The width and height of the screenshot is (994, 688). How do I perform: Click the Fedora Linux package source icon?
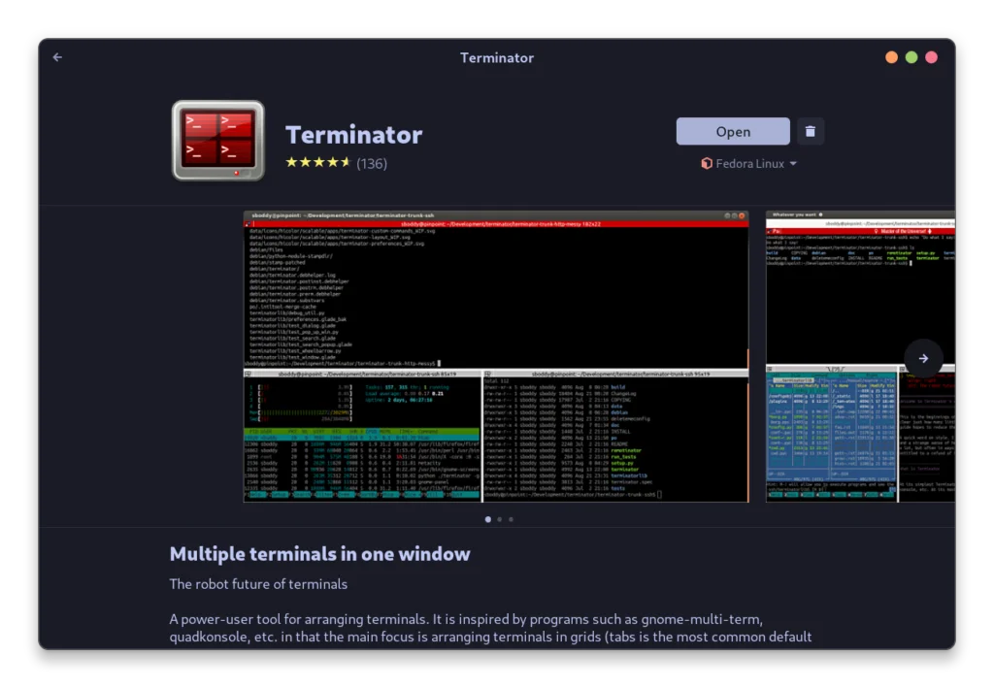tap(706, 163)
